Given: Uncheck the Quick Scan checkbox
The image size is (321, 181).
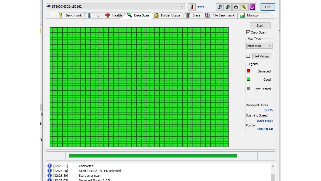Looking at the screenshot, I should 248,32.
